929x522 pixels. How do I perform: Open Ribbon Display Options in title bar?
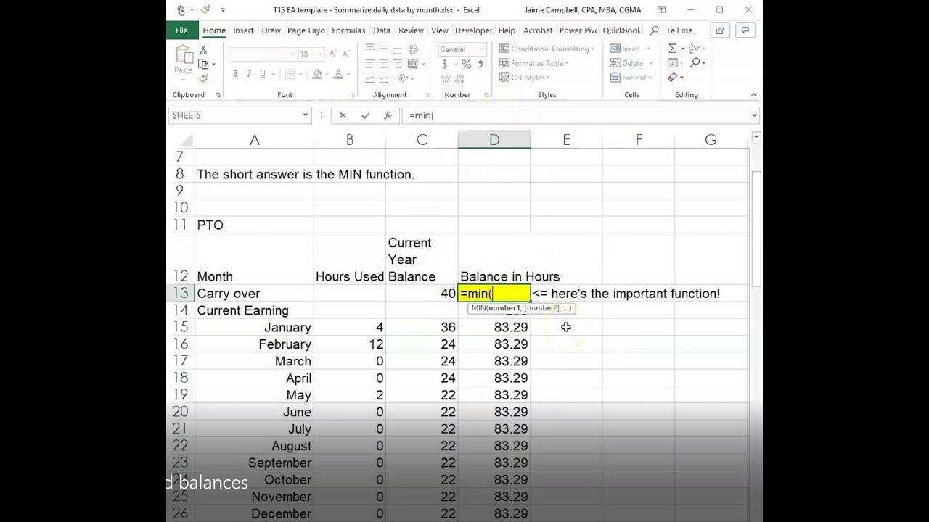tap(661, 10)
